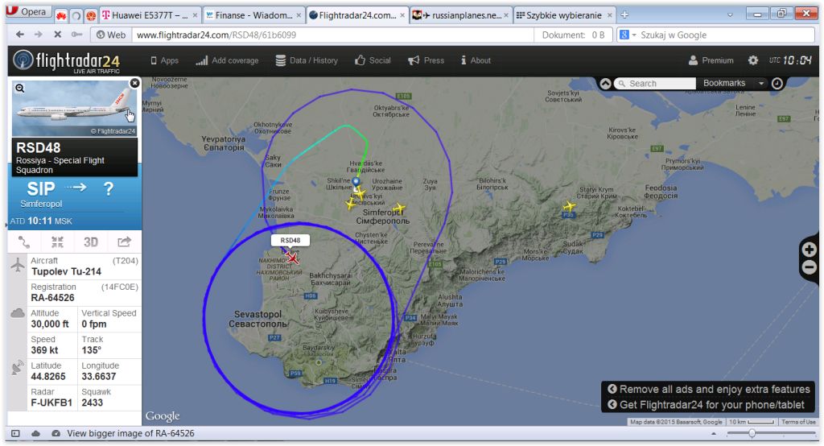Click the flightradar24 logo
Image resolution: width=824 pixels, height=446 pixels.
point(67,61)
